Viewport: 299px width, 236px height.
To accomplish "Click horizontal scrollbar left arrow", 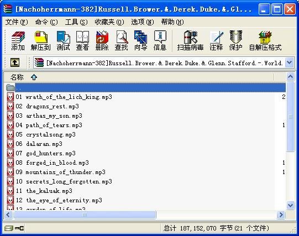I will [8, 215].
